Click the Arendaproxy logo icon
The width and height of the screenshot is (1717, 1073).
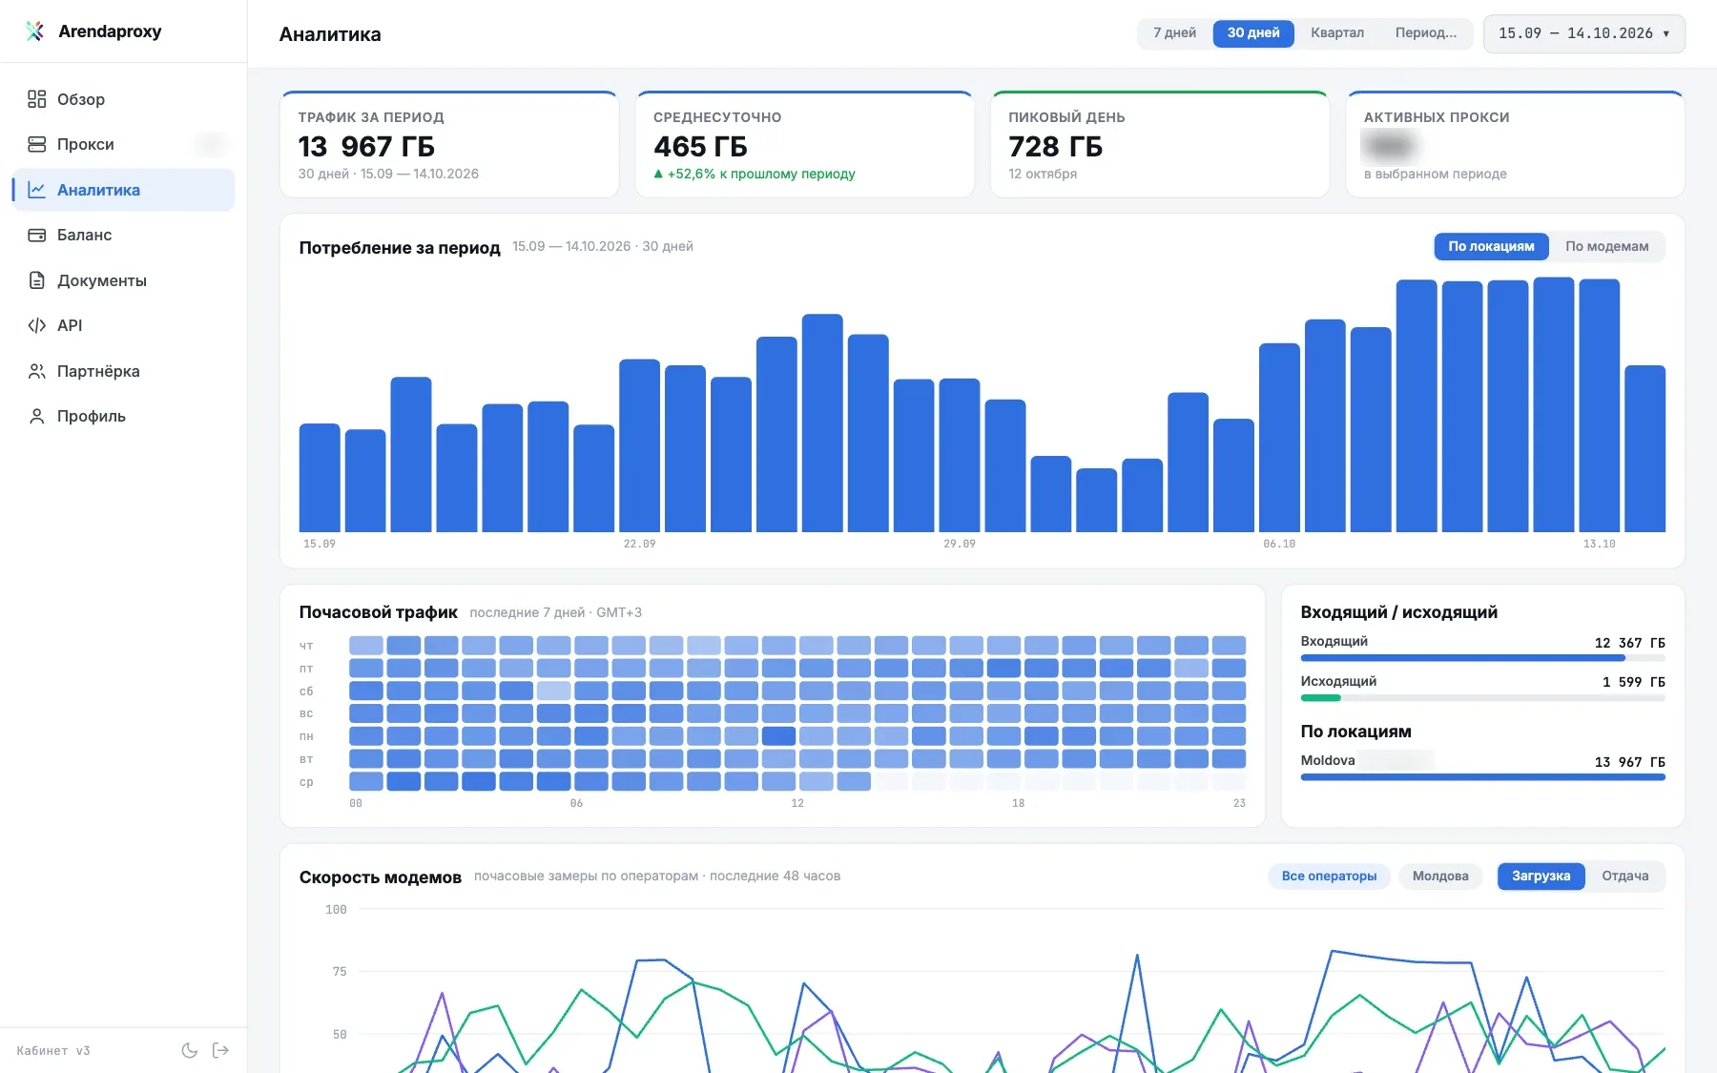coord(35,31)
